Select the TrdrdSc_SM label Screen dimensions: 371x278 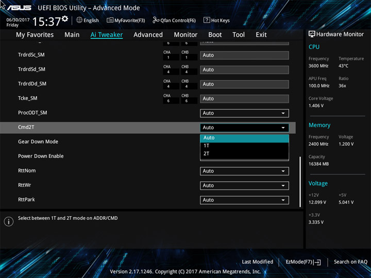point(31,55)
